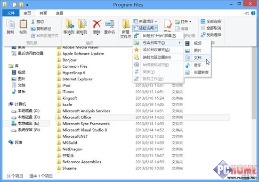Select the iTunes folder
The height and width of the screenshot is (182, 259).
click(x=65, y=92)
